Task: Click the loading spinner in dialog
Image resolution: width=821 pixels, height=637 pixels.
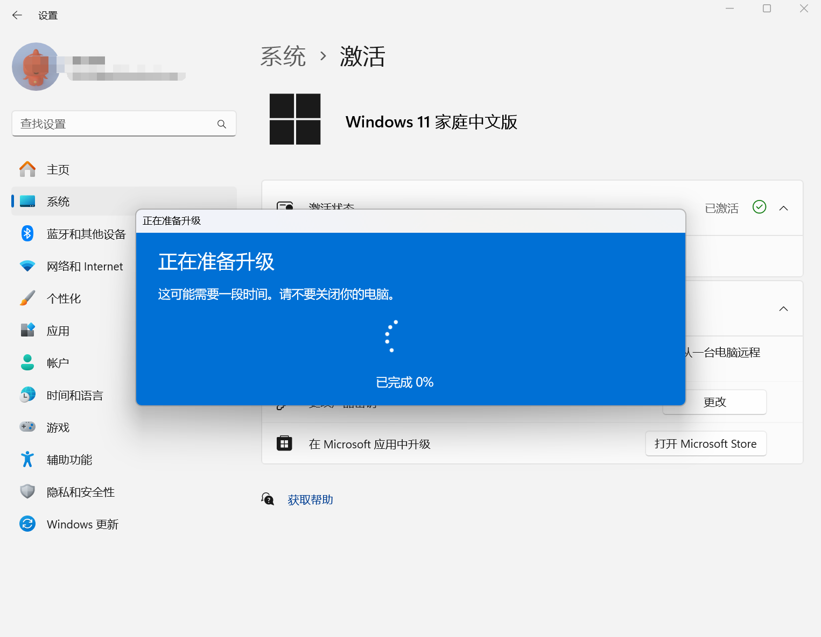Action: click(x=391, y=336)
